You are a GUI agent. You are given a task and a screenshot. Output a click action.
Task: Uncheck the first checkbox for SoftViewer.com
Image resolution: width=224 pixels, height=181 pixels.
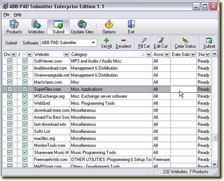10,61
